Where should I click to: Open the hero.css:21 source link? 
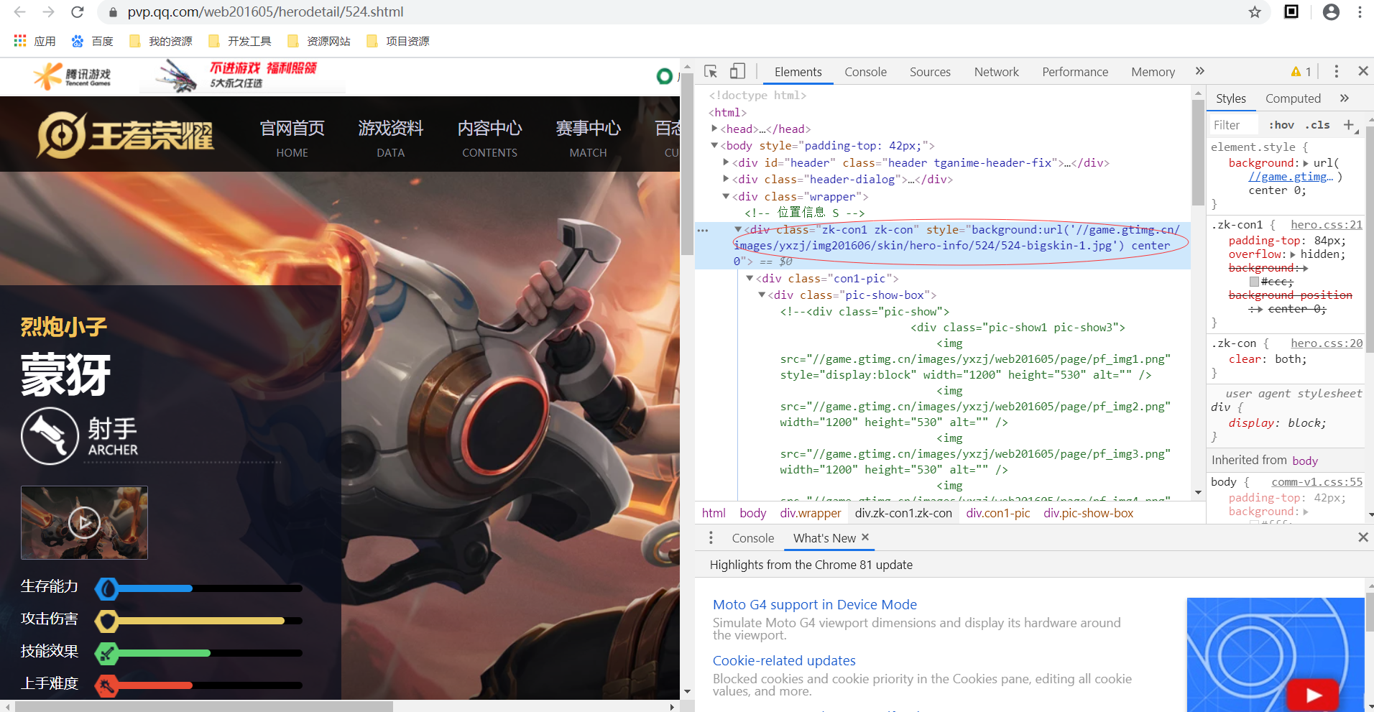click(x=1326, y=225)
